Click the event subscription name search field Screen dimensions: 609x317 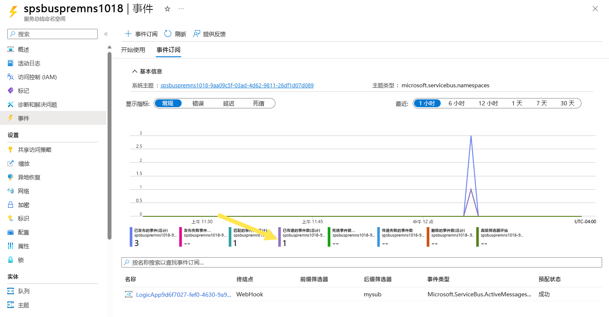click(x=362, y=262)
